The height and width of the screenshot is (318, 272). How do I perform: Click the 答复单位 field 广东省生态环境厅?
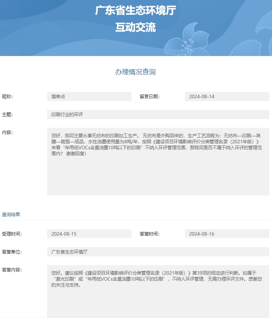[x=158, y=252]
